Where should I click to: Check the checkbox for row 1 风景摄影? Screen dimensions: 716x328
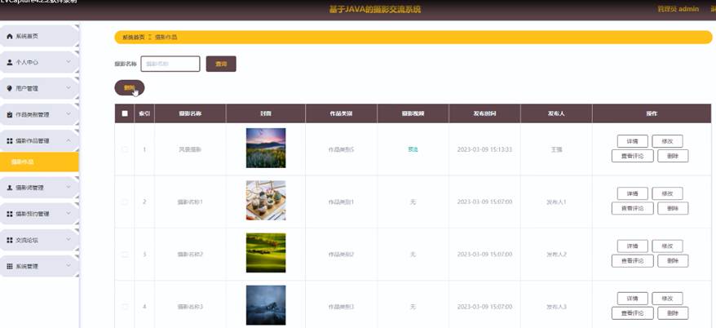pos(125,149)
